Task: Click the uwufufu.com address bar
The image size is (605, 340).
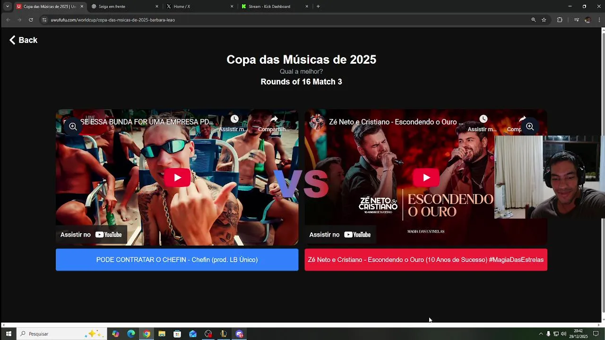Action: 284,20
